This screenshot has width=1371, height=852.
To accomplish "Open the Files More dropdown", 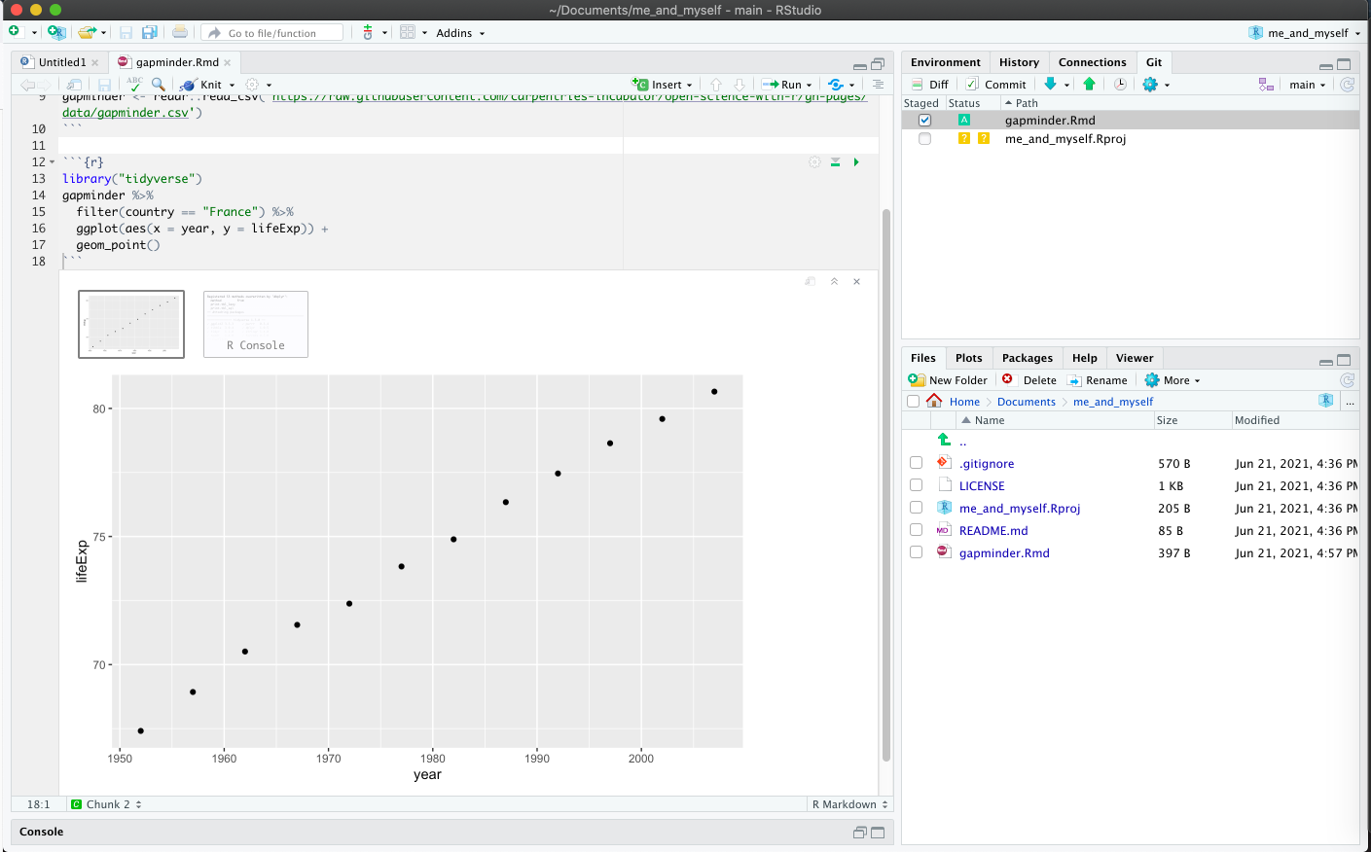I will tap(1173, 380).
